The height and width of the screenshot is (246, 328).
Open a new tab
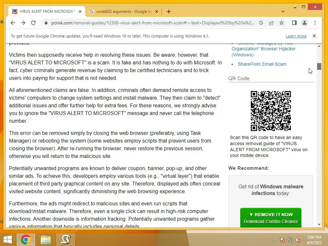[169, 12]
